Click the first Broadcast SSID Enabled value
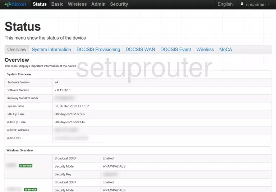Image resolution: width=276 pixels, height=192 pixels. pyautogui.click(x=108, y=158)
